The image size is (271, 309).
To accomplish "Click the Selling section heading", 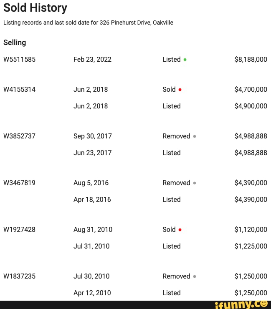I will tap(15, 43).
